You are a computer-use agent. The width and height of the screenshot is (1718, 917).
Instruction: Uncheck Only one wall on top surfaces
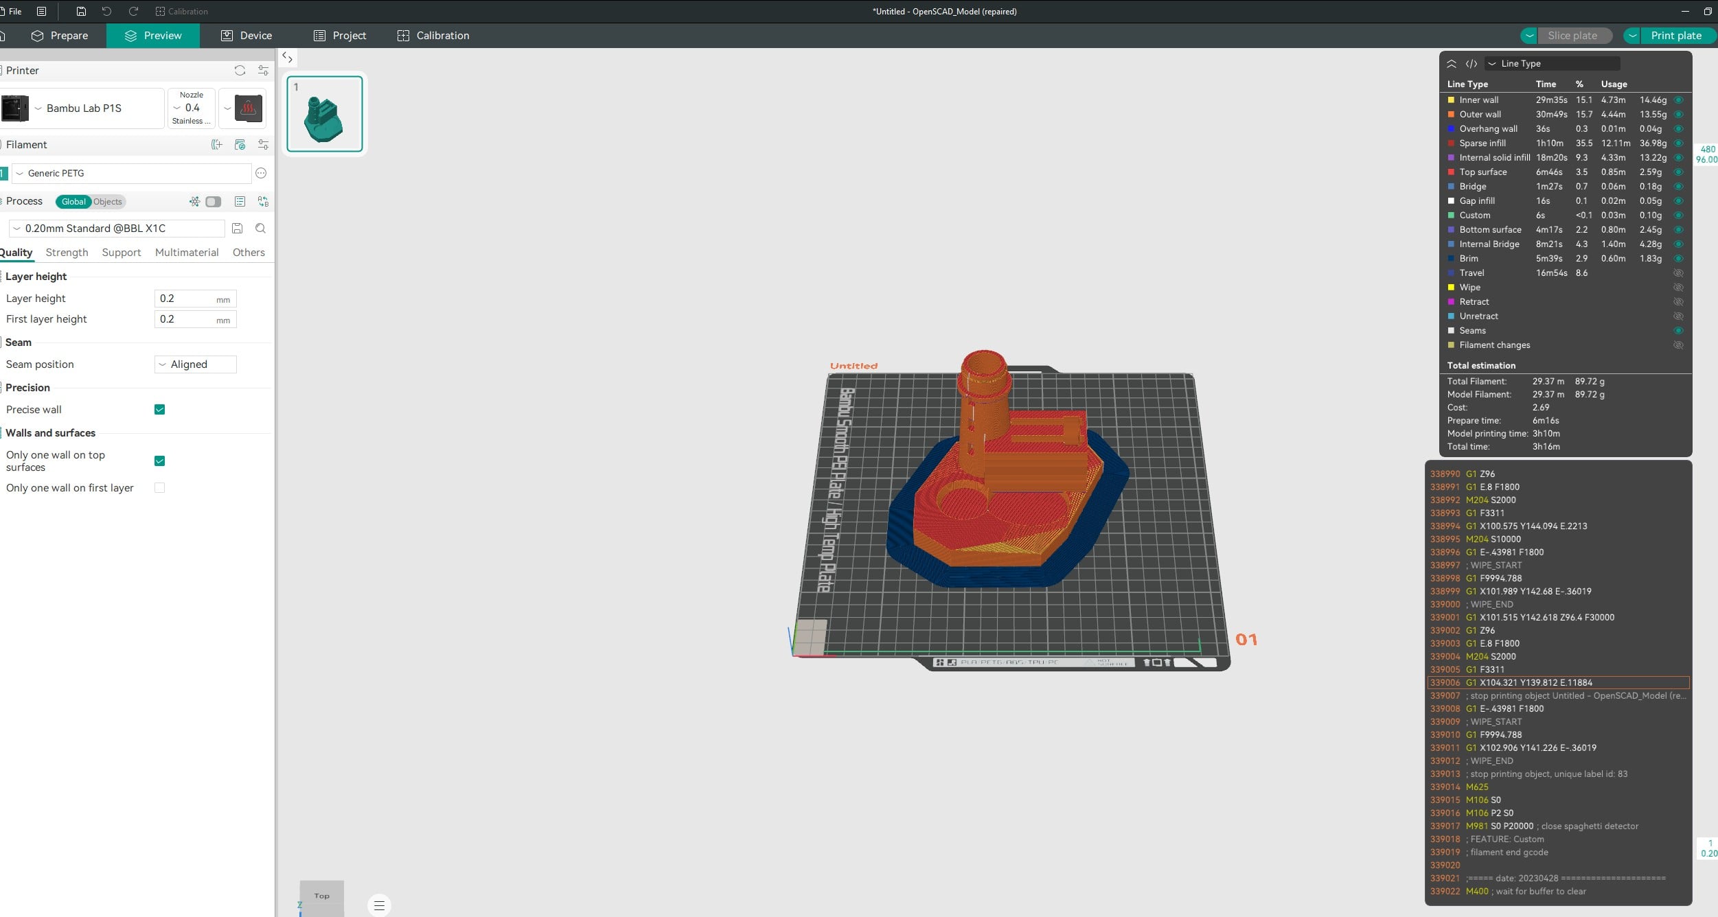click(x=159, y=461)
